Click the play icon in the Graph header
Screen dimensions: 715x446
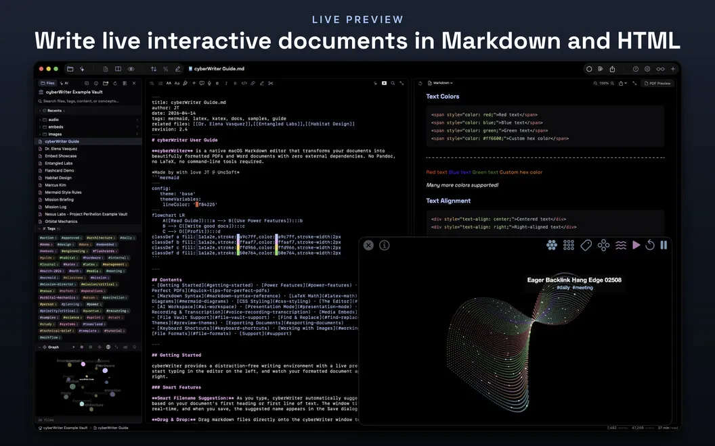click(73, 347)
